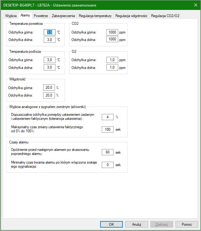This screenshot has height=231, width=201.
Task: Click the Temperatura podłoża group label
Action: pyautogui.click(x=25, y=52)
